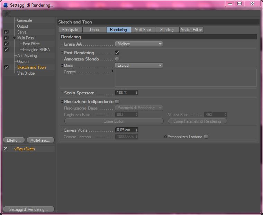Select the vRay+Sketh render preset
The height and width of the screenshot is (215, 263).
click(25, 149)
